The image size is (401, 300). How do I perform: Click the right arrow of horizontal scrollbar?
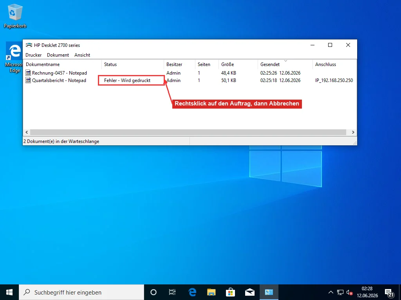(x=353, y=132)
